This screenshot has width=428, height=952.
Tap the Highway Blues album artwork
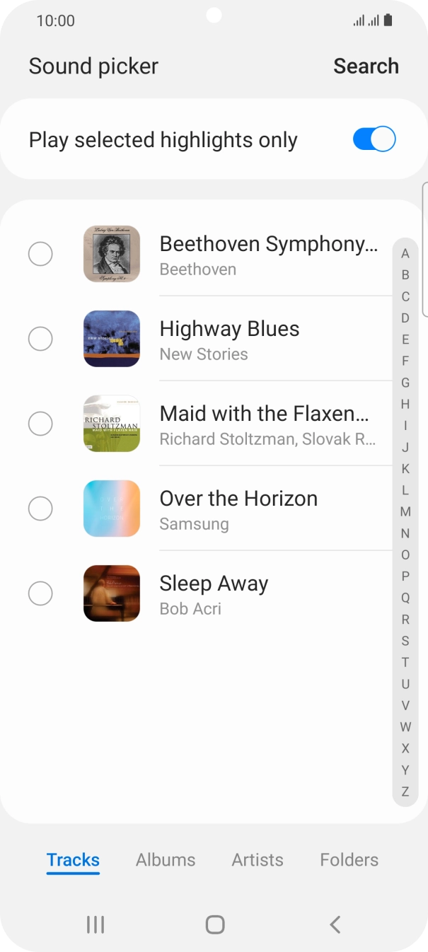click(x=111, y=339)
